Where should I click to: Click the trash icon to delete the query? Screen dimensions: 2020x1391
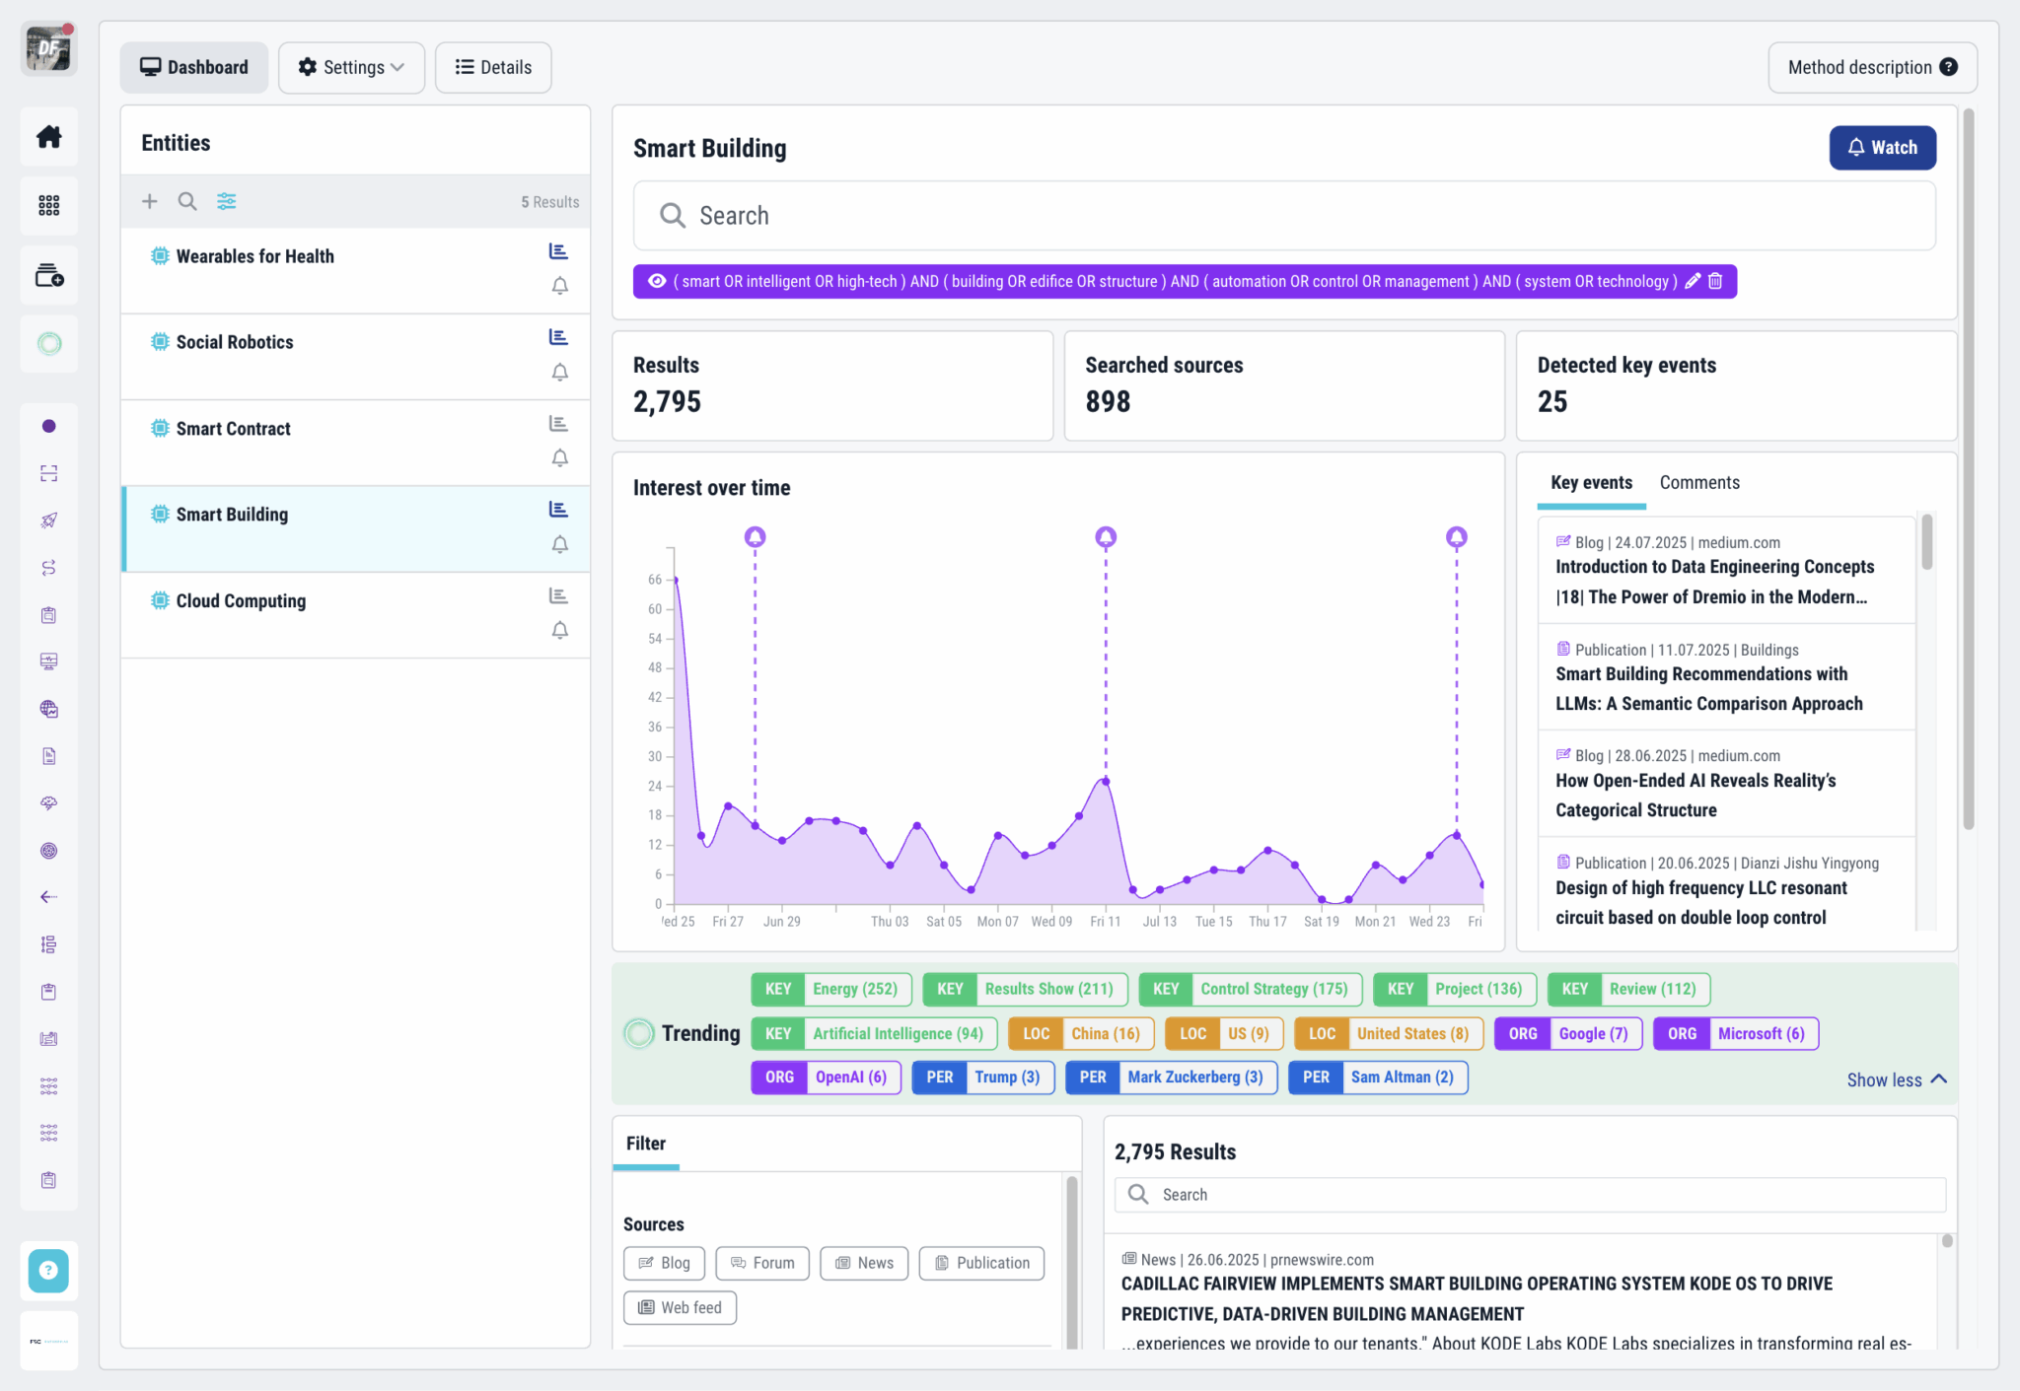click(x=1715, y=281)
